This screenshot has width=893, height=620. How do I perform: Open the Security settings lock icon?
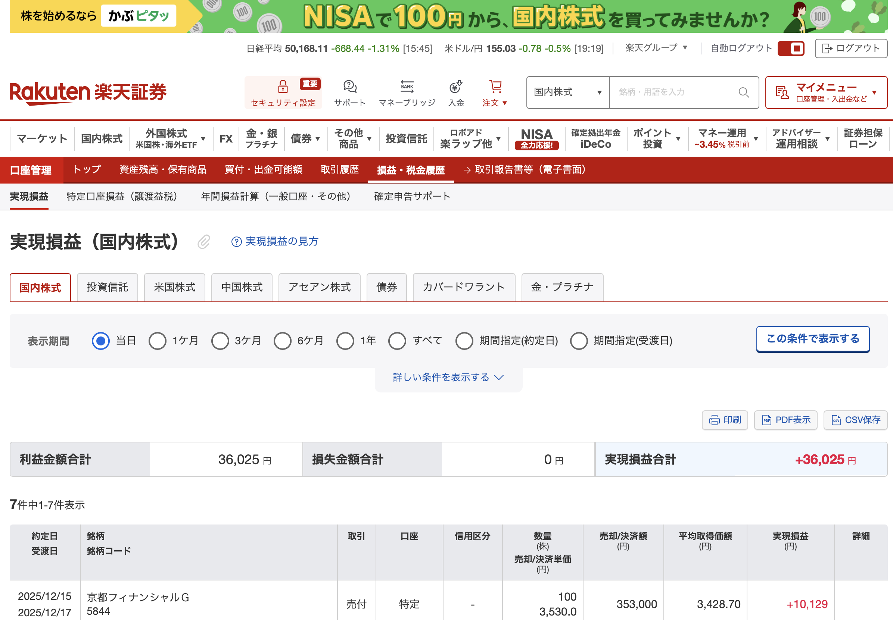(x=283, y=87)
